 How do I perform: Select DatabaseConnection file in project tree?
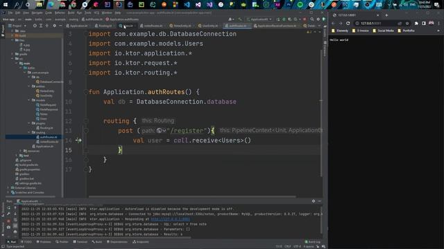click(x=49, y=82)
